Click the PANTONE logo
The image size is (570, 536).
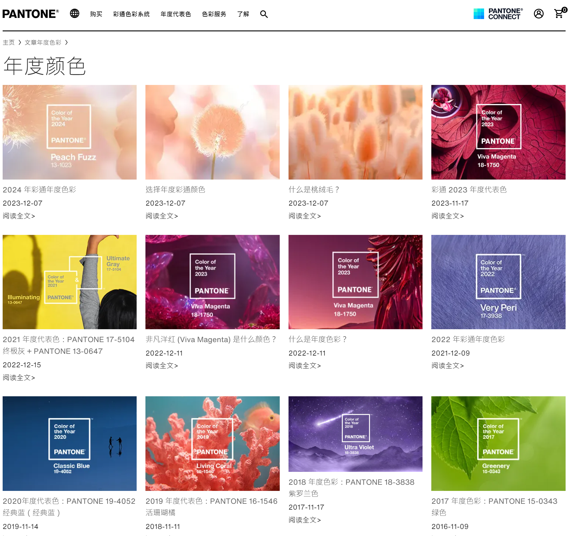click(31, 14)
